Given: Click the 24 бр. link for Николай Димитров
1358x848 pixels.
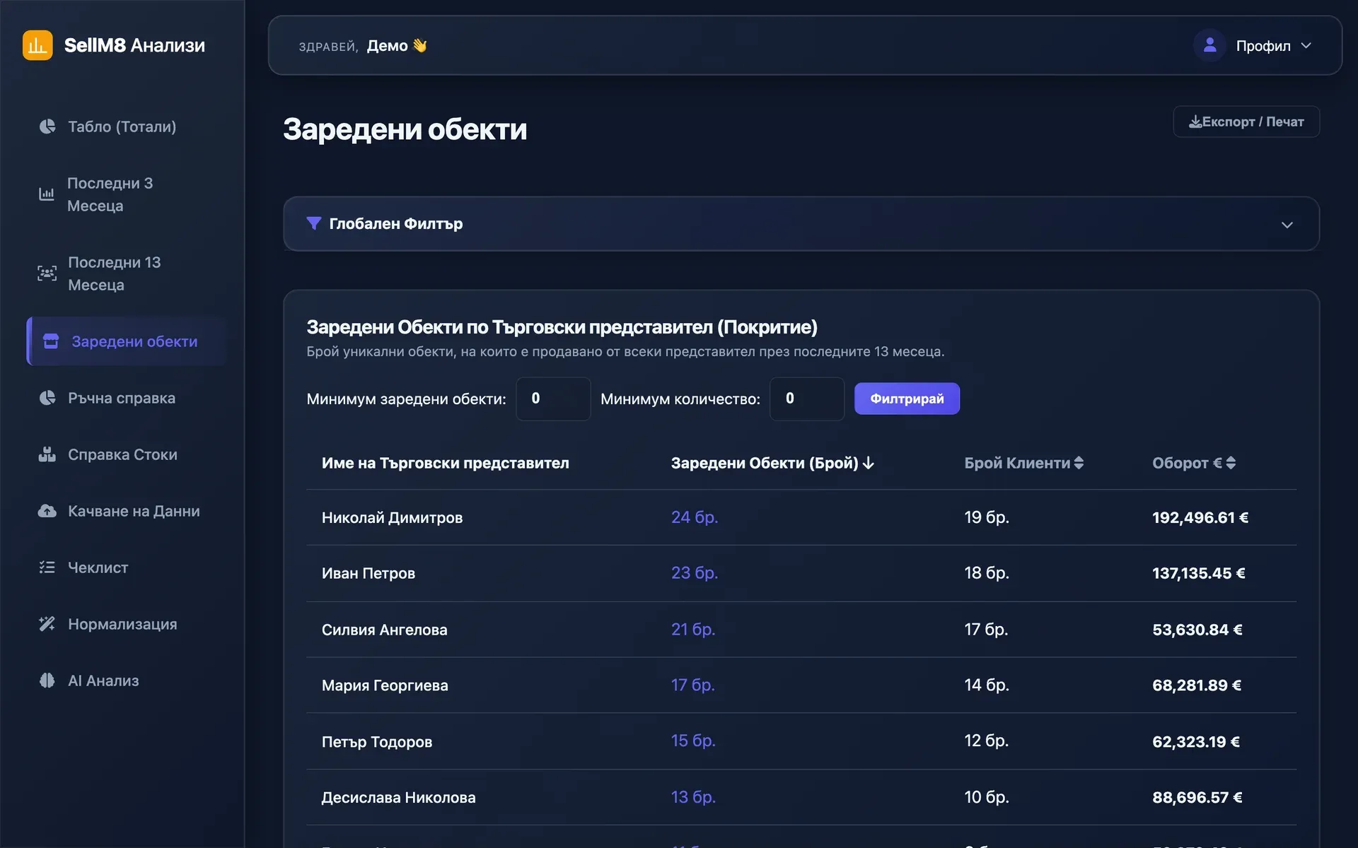Looking at the screenshot, I should click(695, 517).
